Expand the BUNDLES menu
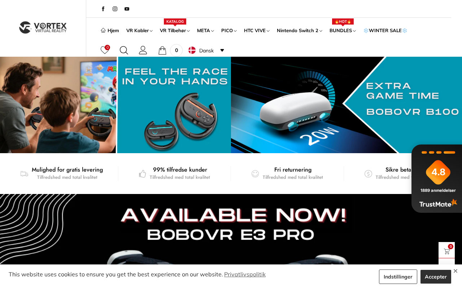Screen dimensions: 462x289 343,31
